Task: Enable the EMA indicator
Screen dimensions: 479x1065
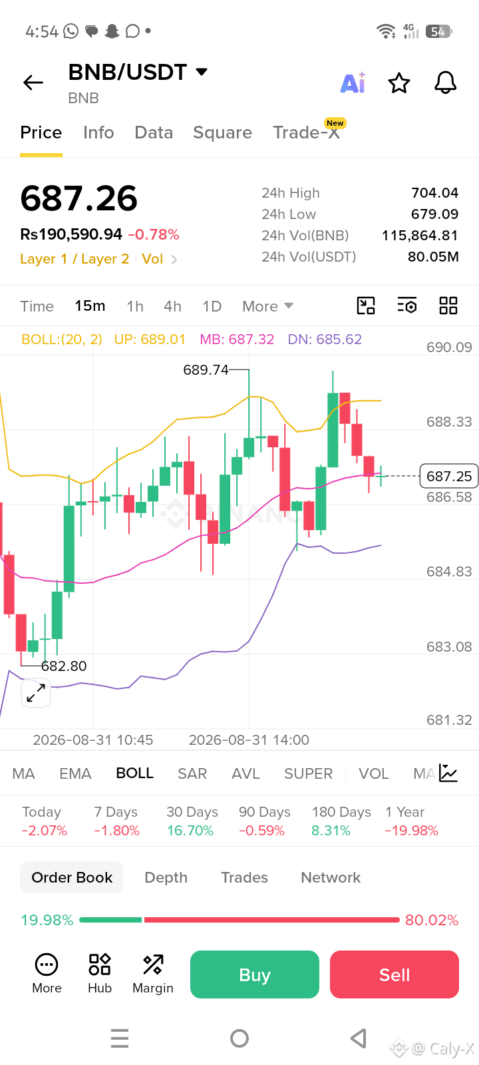Action: click(x=75, y=773)
